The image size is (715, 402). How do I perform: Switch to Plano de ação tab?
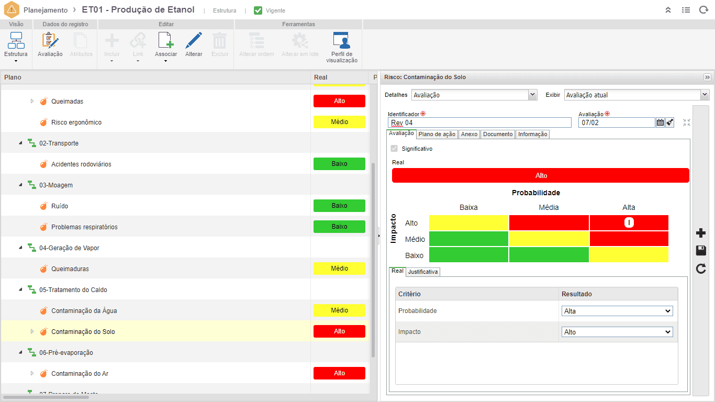point(437,135)
